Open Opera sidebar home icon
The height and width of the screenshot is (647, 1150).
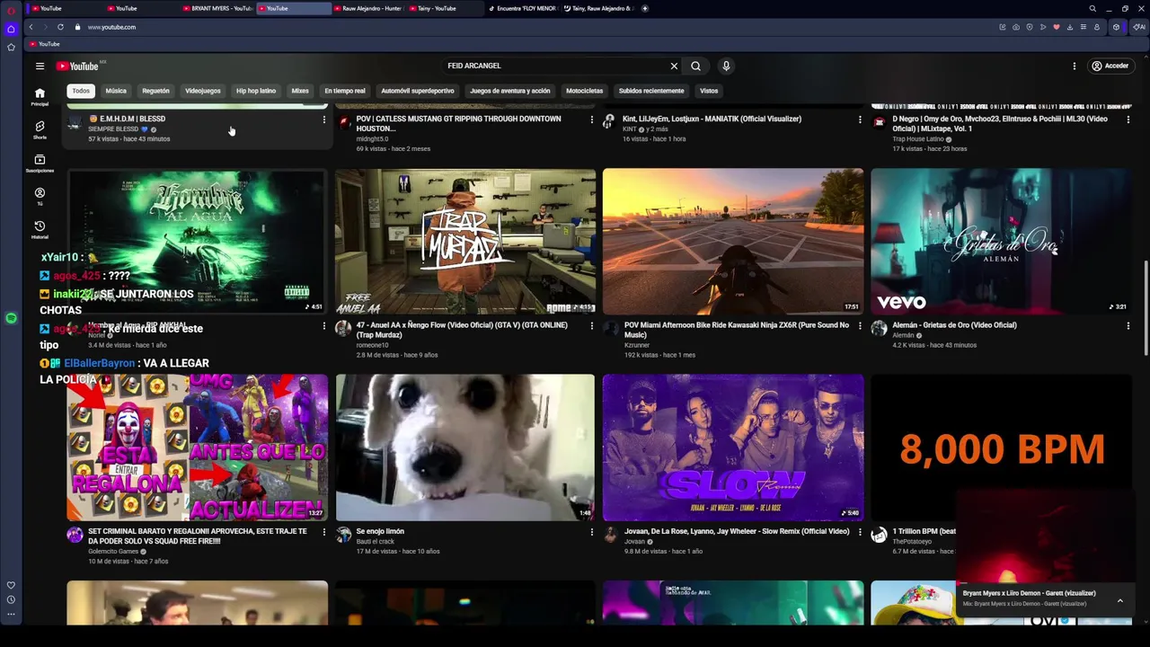pos(11,29)
